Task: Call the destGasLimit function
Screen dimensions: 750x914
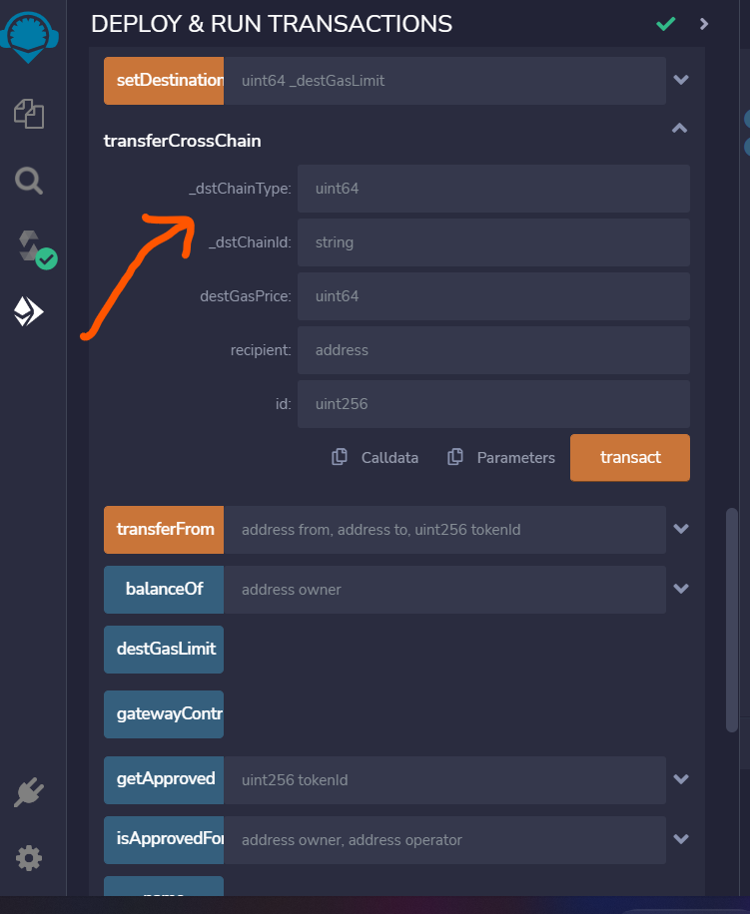Action: pyautogui.click(x=163, y=649)
